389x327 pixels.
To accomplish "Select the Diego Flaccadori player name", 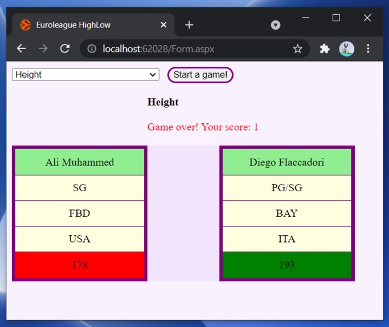I will pos(287,162).
